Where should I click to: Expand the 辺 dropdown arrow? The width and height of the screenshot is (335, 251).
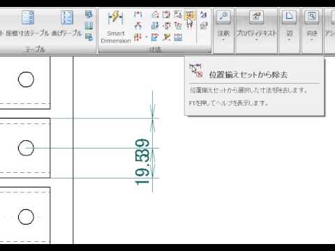click(x=289, y=40)
